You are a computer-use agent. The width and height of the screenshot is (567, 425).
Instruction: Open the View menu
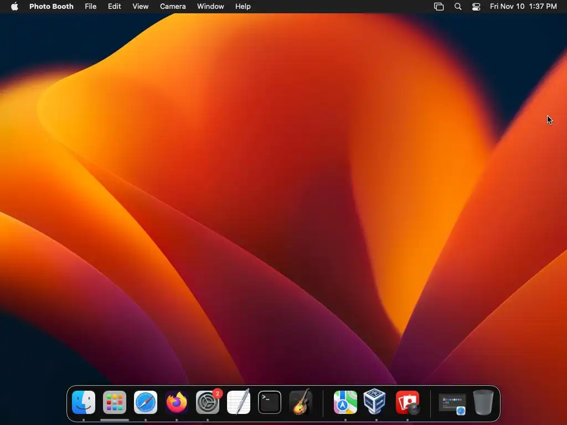140,6
